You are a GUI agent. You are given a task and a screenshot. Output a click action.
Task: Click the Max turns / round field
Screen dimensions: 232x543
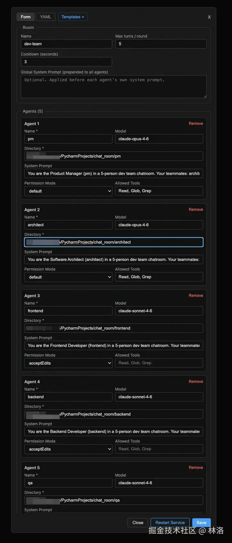(161, 44)
